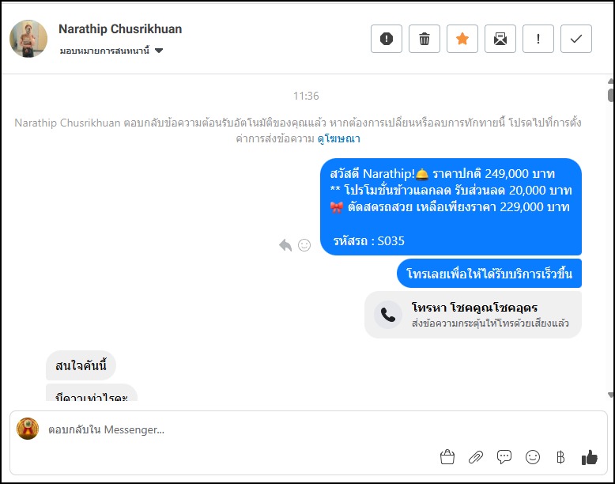Attach a file with paperclip icon
The width and height of the screenshot is (615, 484).
click(476, 457)
